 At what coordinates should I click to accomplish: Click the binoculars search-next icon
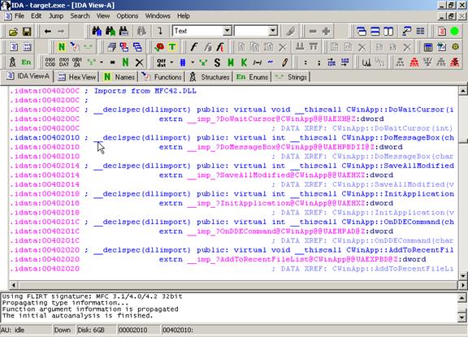click(x=110, y=31)
